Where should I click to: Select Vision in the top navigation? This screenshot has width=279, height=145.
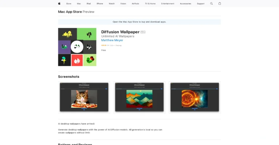123,4
